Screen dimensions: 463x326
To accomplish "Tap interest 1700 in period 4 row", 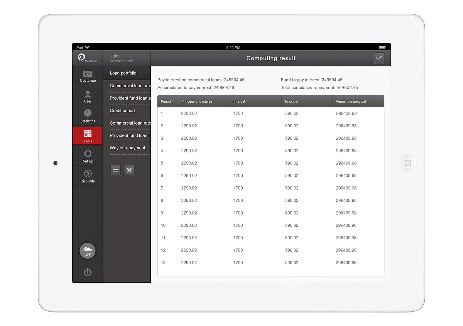I will (x=238, y=151).
